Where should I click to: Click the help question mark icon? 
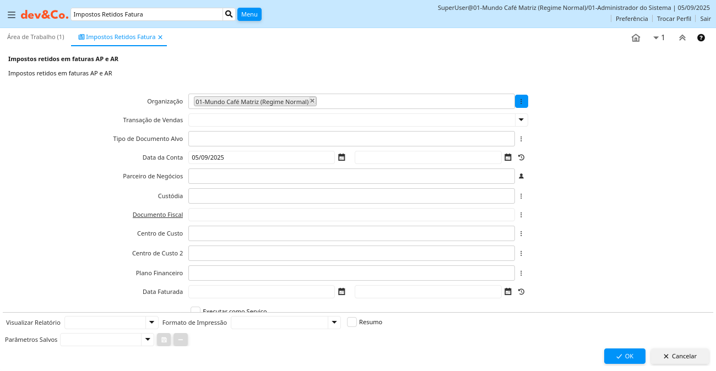tap(701, 37)
